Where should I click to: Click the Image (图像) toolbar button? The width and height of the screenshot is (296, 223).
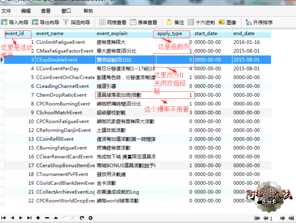click(x=228, y=22)
